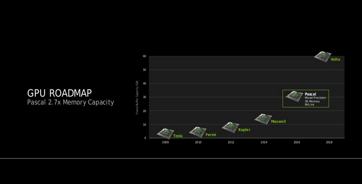The width and height of the screenshot is (362, 184).
Task: Click the Maxwell GPU chip image
Action: click(x=263, y=119)
